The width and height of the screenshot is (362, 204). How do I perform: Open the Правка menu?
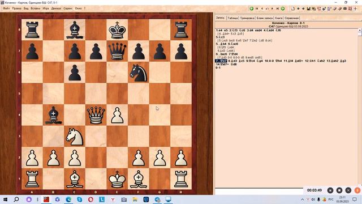click(16, 8)
